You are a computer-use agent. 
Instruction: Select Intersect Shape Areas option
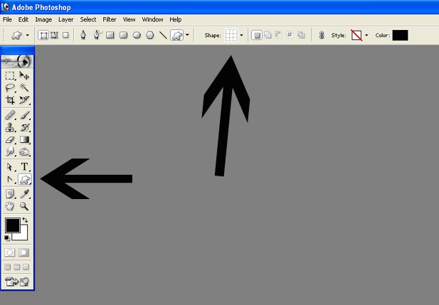pos(290,35)
